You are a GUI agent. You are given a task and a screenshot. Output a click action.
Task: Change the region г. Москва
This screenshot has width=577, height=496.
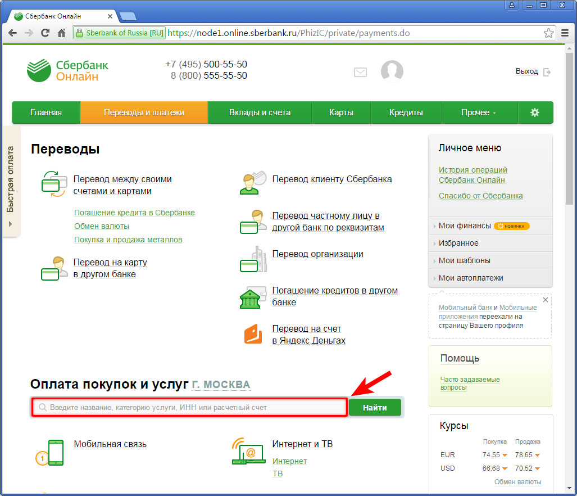(x=221, y=385)
